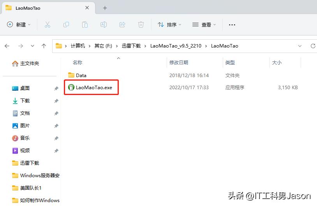Add a new tab with plus button

(x=105, y=8)
